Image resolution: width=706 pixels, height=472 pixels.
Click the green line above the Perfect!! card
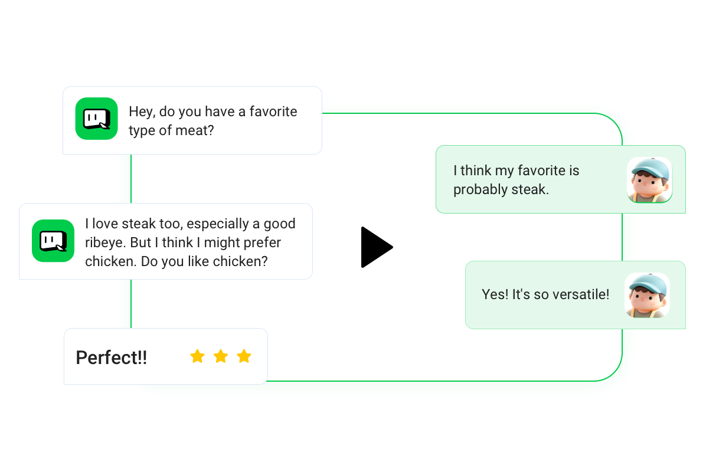131,303
